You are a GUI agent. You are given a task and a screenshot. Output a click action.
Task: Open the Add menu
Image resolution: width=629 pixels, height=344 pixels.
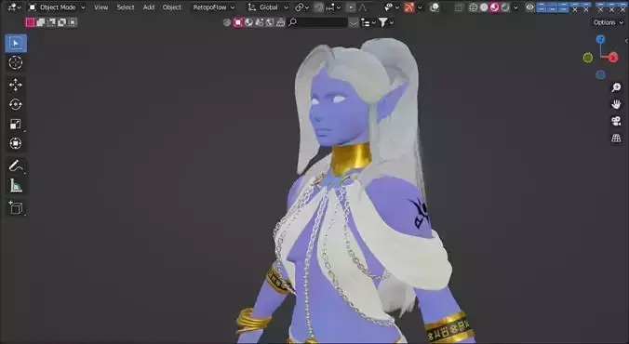[x=149, y=7]
